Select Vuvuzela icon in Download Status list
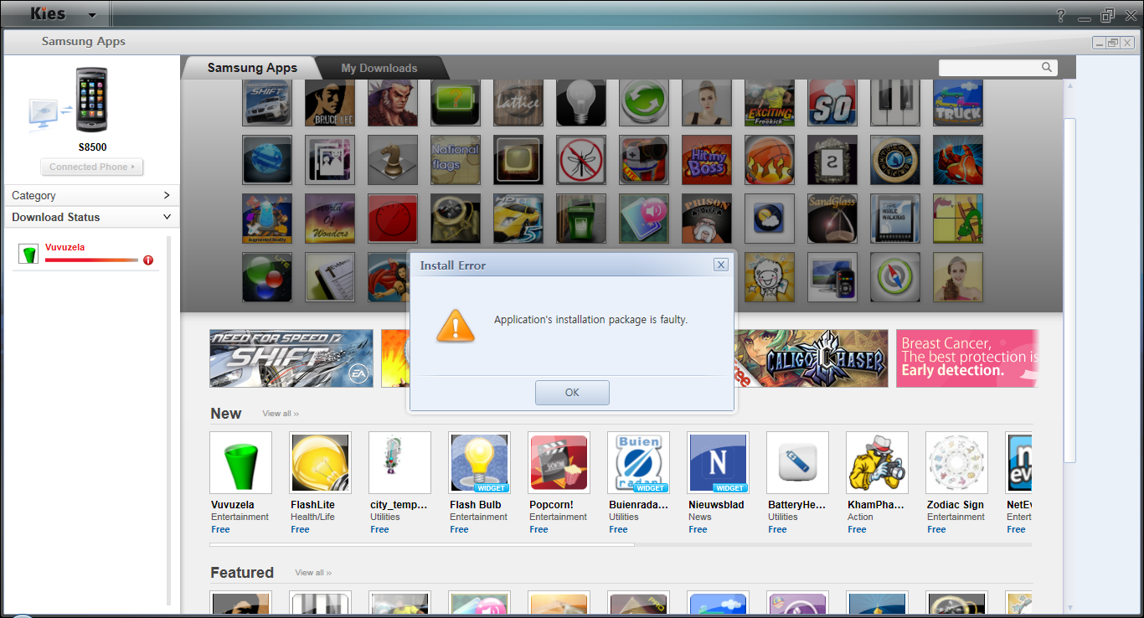The width and height of the screenshot is (1144, 618). click(29, 254)
